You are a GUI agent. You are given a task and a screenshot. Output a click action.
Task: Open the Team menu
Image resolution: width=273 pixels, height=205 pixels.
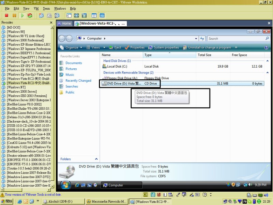[46, 9]
